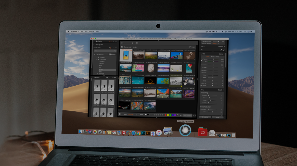Click the Previous button

click(205, 117)
